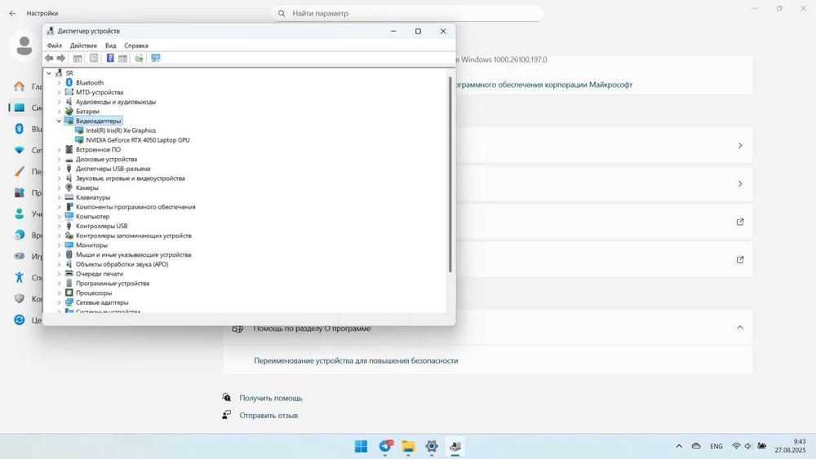Click the blue question-mark Help toolbar icon
The height and width of the screenshot is (459, 816).
pos(110,58)
